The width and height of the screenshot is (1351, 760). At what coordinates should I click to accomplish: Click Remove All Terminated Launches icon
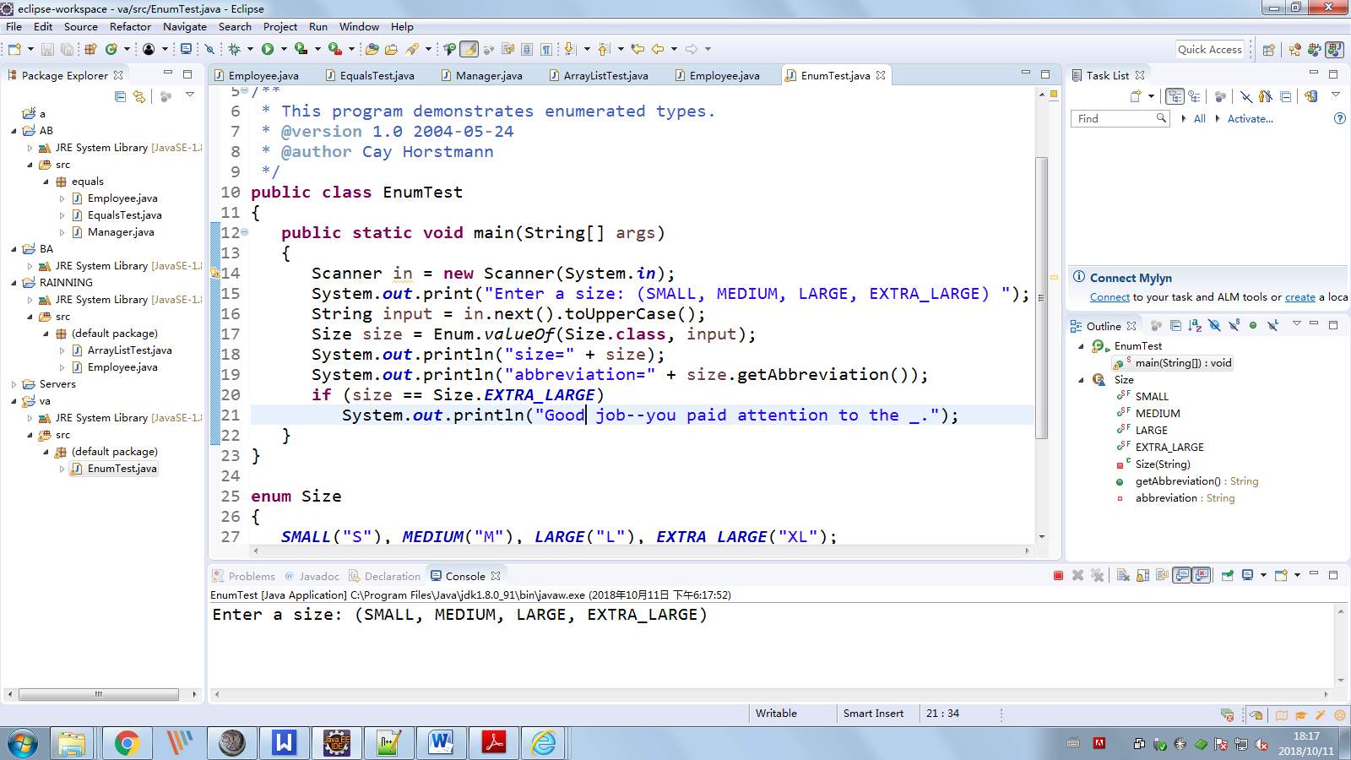pos(1097,575)
